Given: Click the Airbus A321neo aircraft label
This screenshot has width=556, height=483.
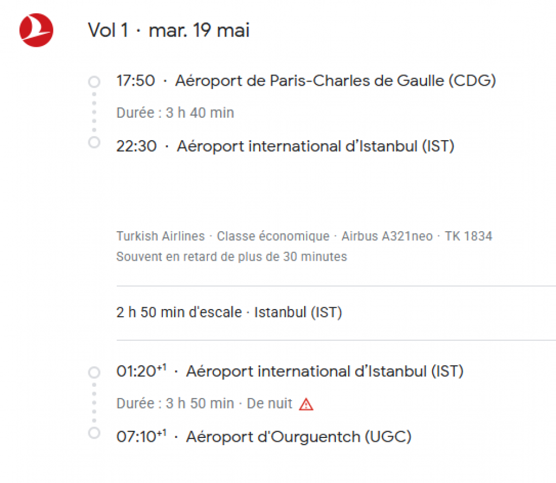Looking at the screenshot, I should (x=386, y=236).
